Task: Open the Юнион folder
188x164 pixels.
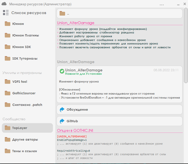Action: (x=27, y=24)
